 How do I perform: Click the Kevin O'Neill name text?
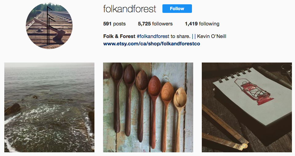(x=211, y=36)
